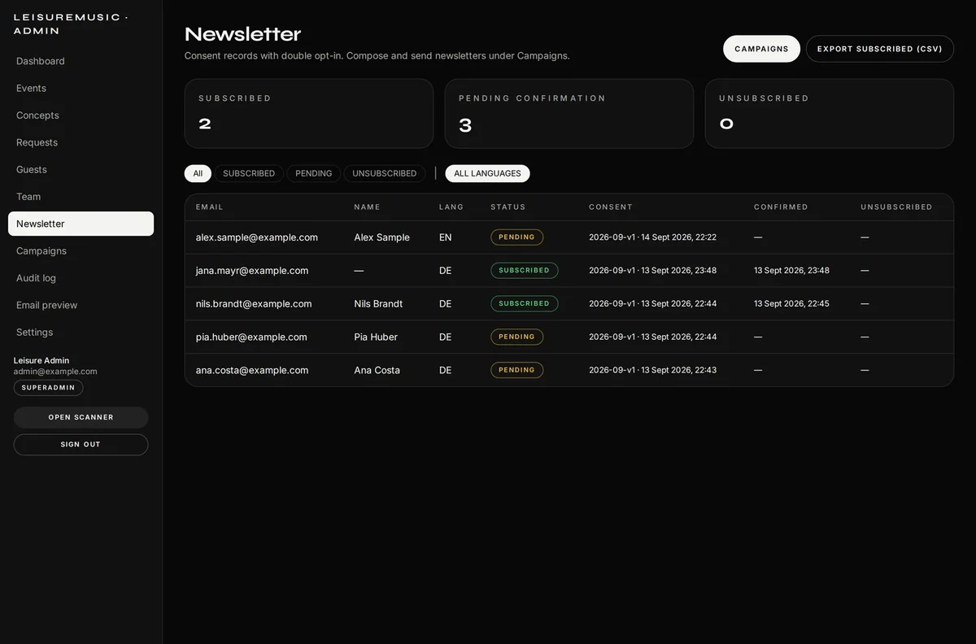Open the All Languages filter

pos(487,173)
